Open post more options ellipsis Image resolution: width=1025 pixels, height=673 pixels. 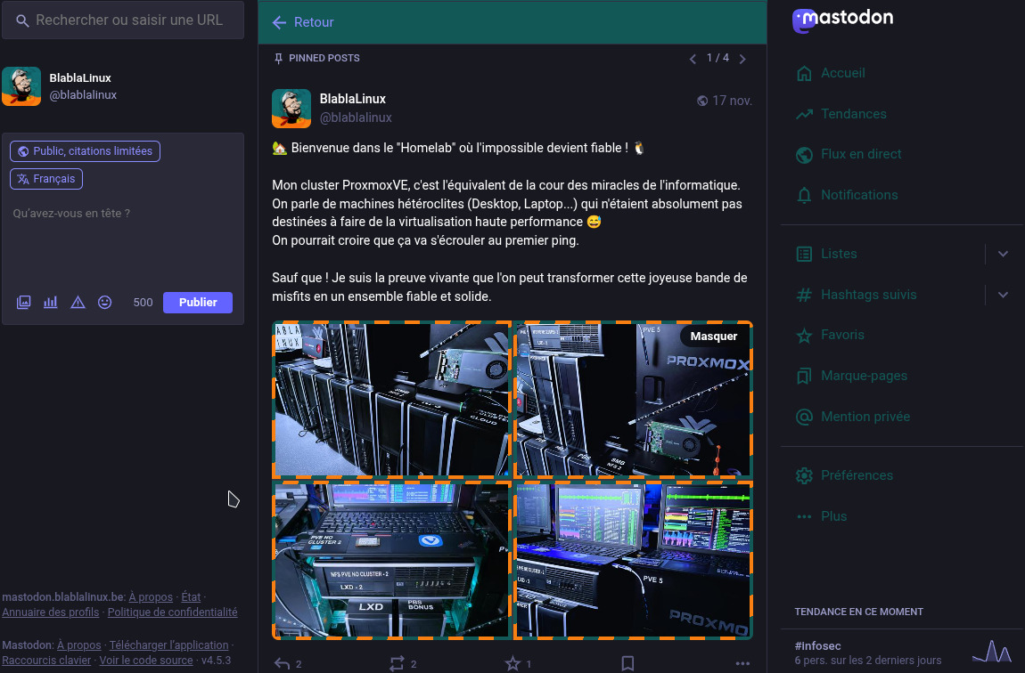coord(742,664)
